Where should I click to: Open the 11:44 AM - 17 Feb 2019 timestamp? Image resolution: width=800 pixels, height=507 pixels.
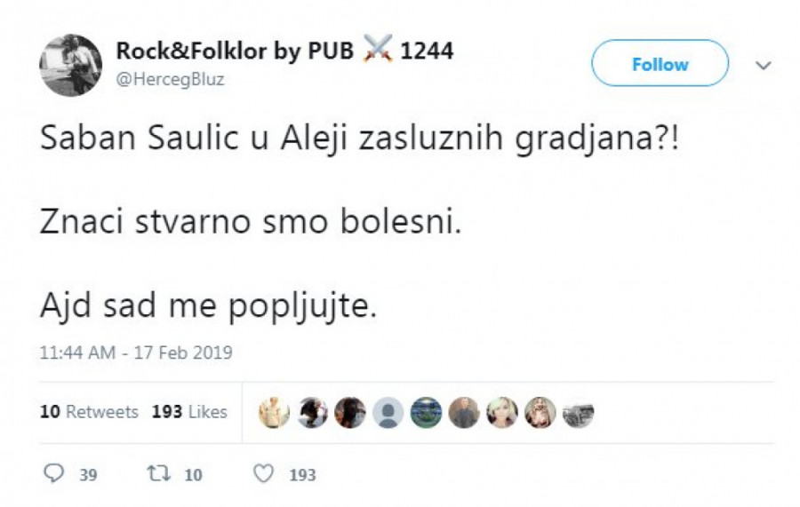pyautogui.click(x=135, y=353)
